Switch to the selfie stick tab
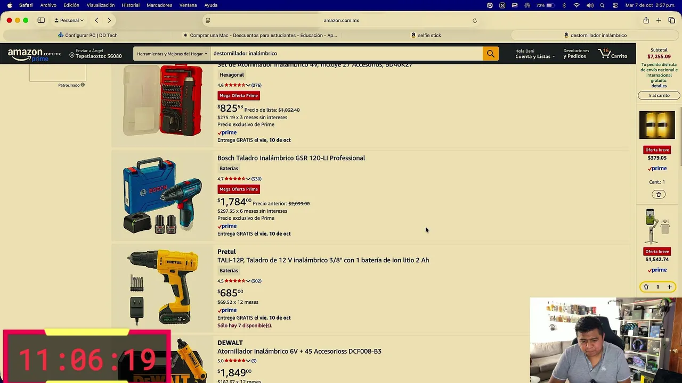 click(426, 35)
